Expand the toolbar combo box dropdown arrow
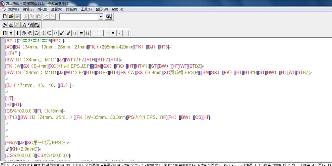 [x=101, y=16]
